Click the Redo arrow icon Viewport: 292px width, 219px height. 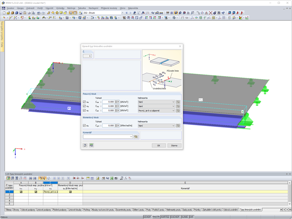point(43,13)
